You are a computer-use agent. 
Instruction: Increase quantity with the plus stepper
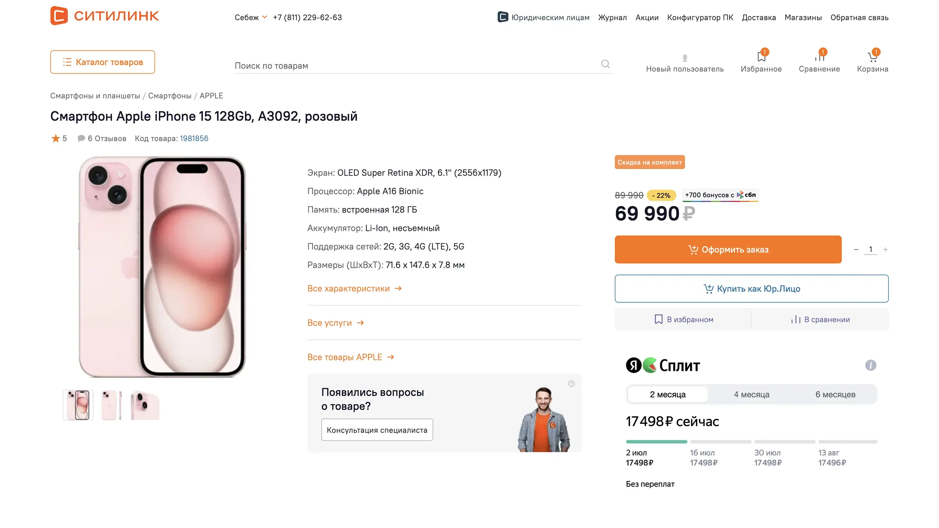coord(885,250)
